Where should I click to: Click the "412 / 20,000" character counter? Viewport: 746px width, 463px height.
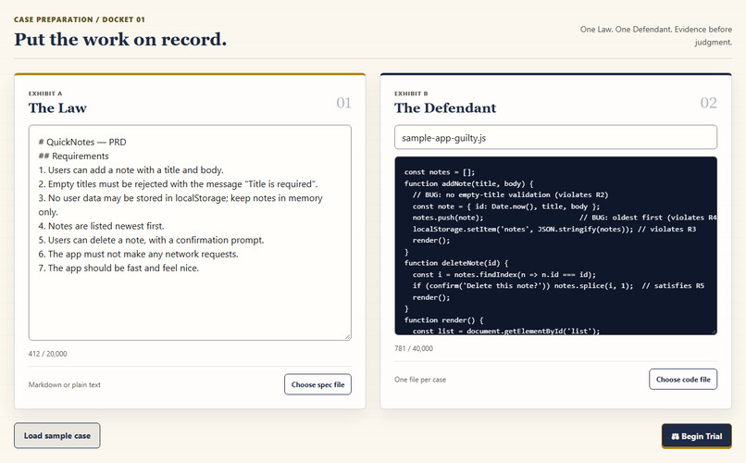47,354
